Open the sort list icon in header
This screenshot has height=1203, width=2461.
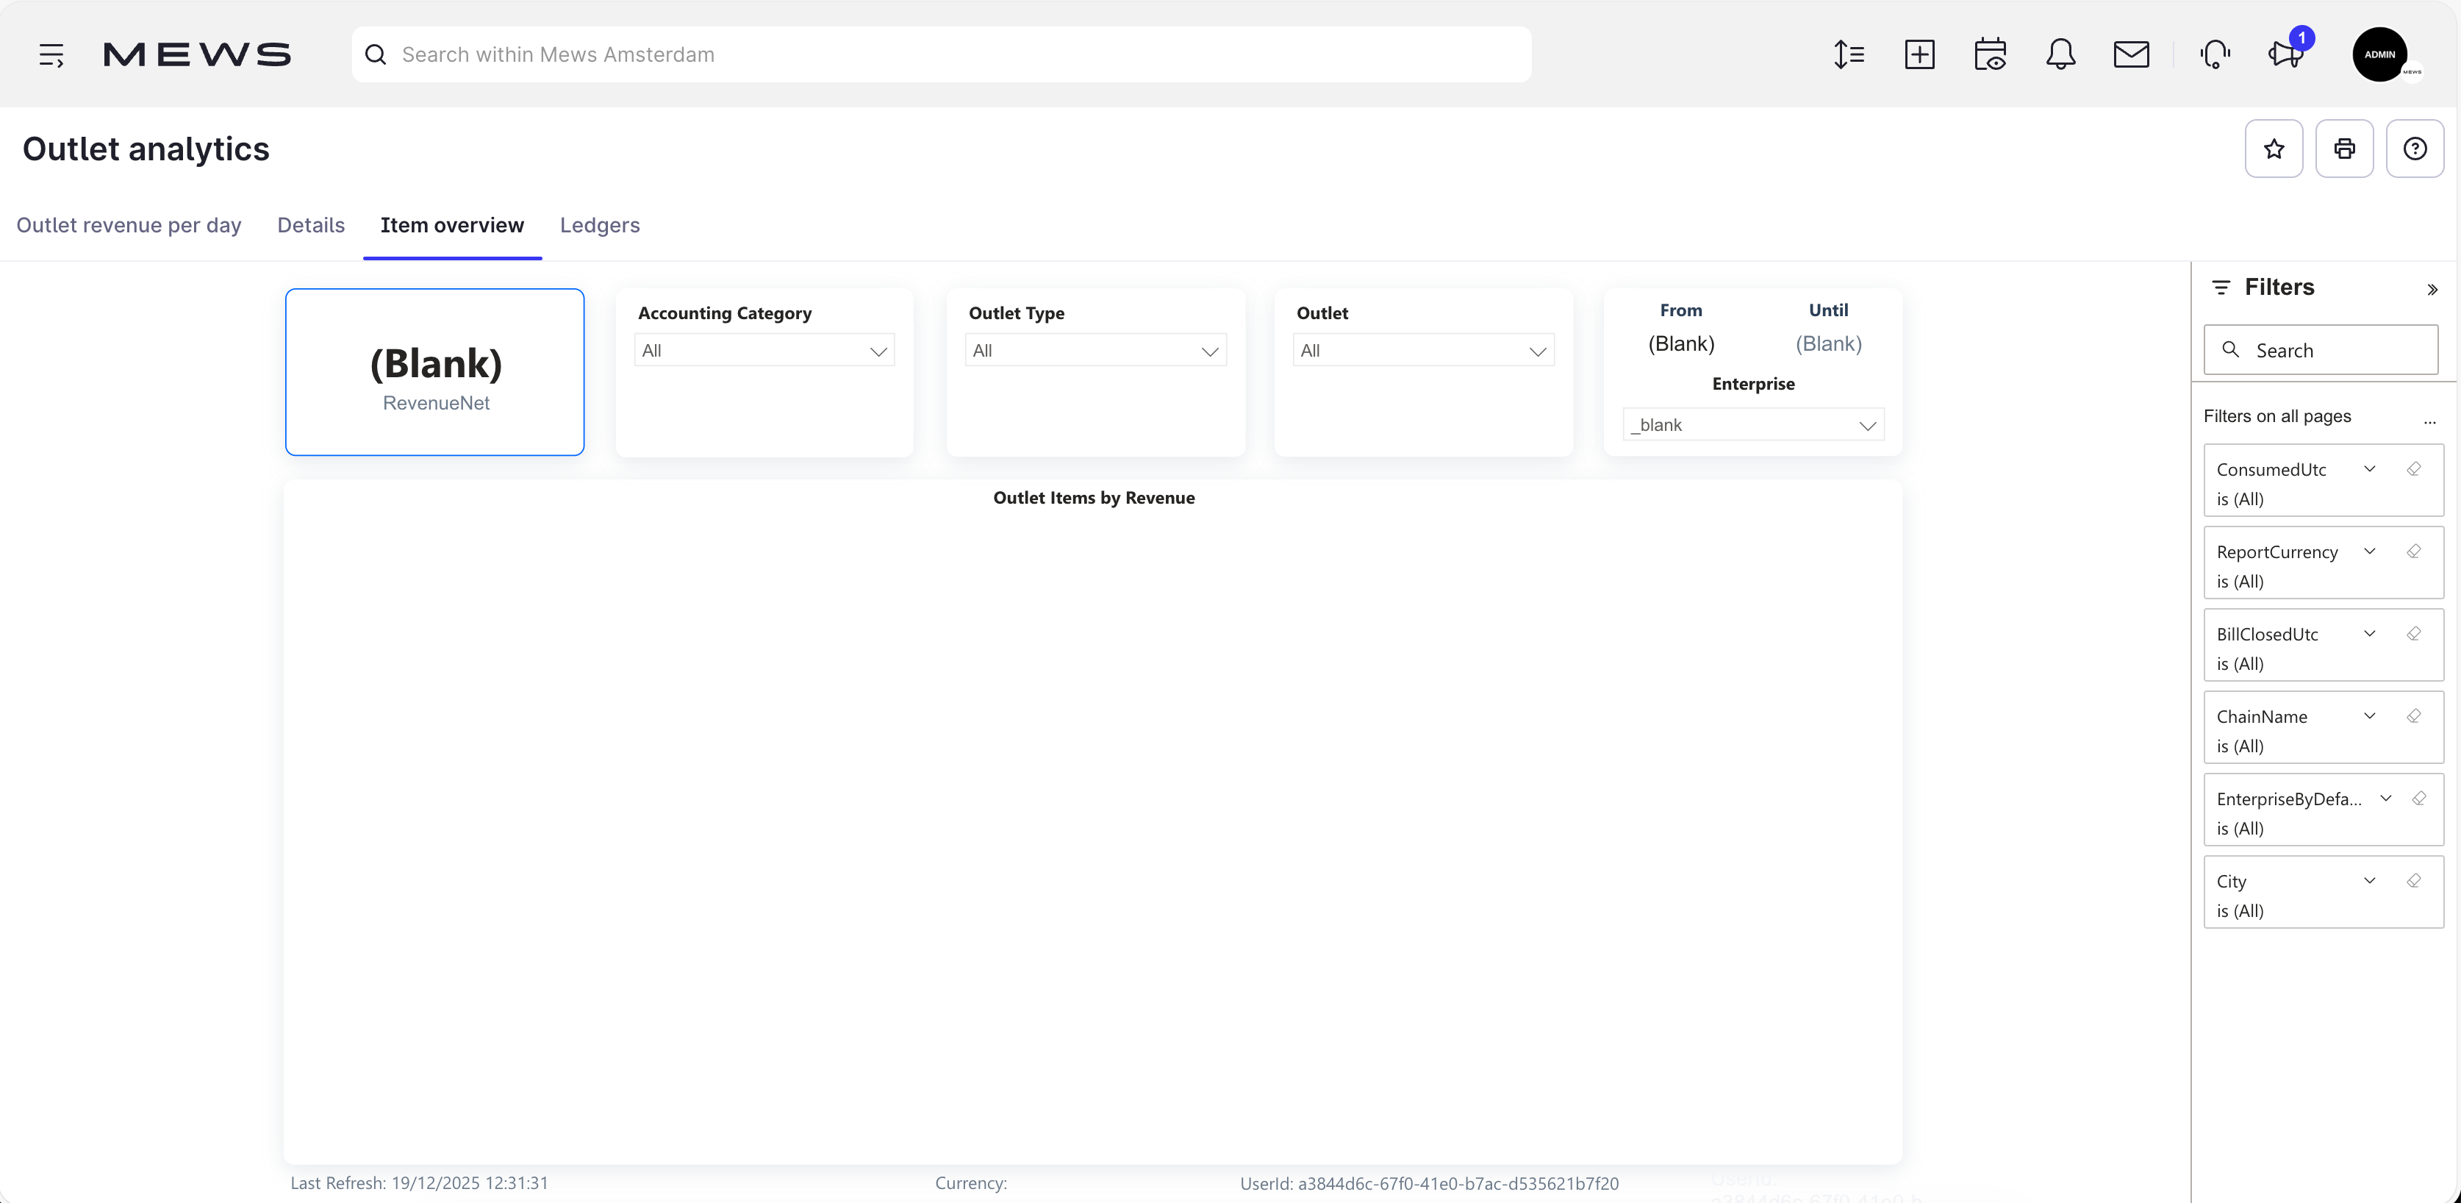(1849, 54)
